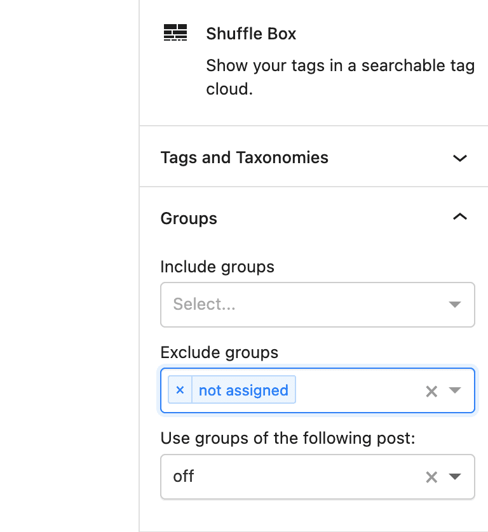Image resolution: width=488 pixels, height=532 pixels.
Task: Clear the 'off' post selection
Action: 431,477
